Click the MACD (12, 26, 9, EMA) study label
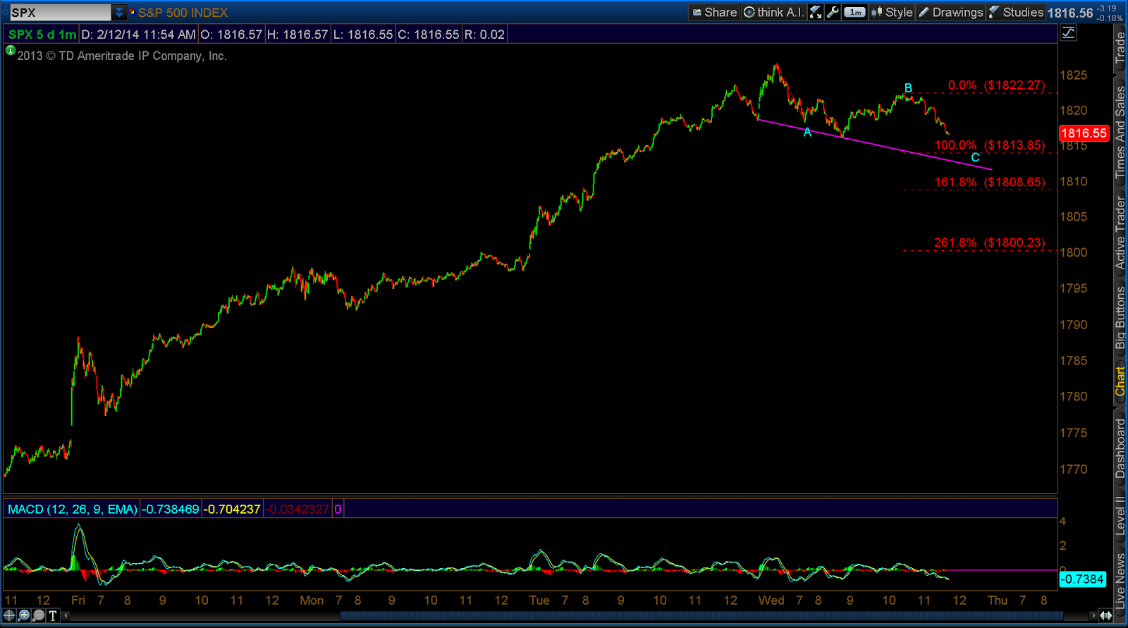Image resolution: width=1128 pixels, height=628 pixels. pyautogui.click(x=73, y=509)
